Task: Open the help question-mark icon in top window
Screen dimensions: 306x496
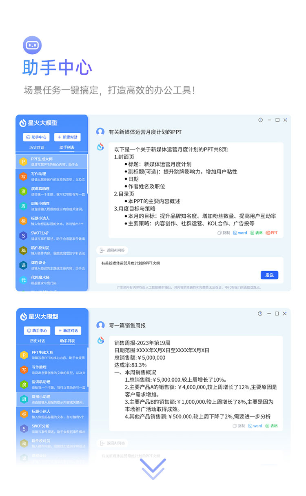Action: click(261, 120)
